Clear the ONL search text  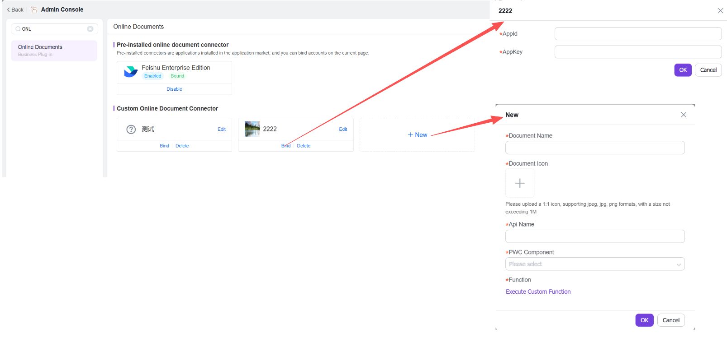pos(90,29)
